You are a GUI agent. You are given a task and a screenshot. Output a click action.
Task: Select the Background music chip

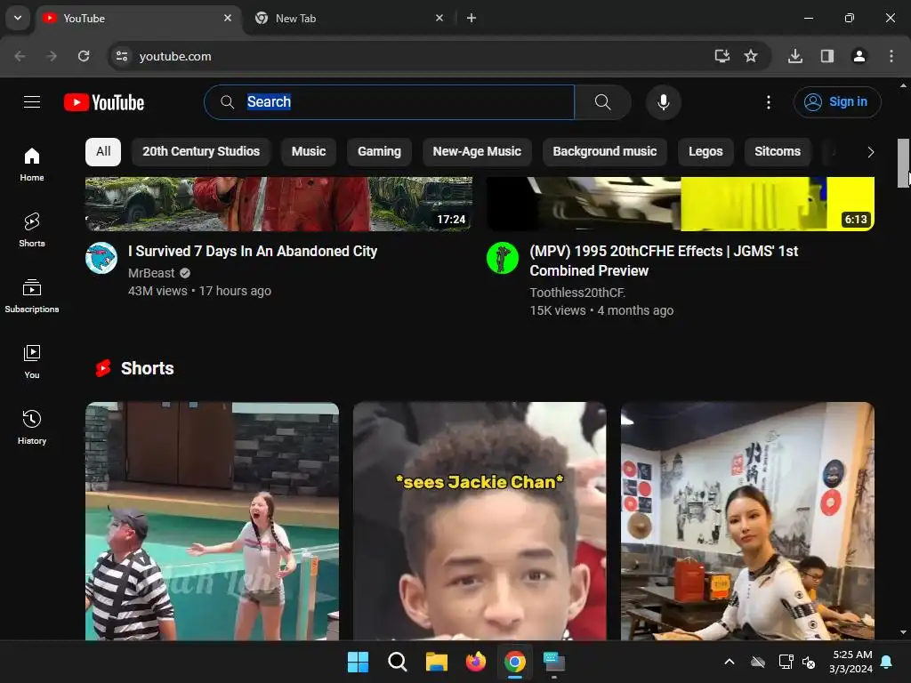(x=605, y=151)
